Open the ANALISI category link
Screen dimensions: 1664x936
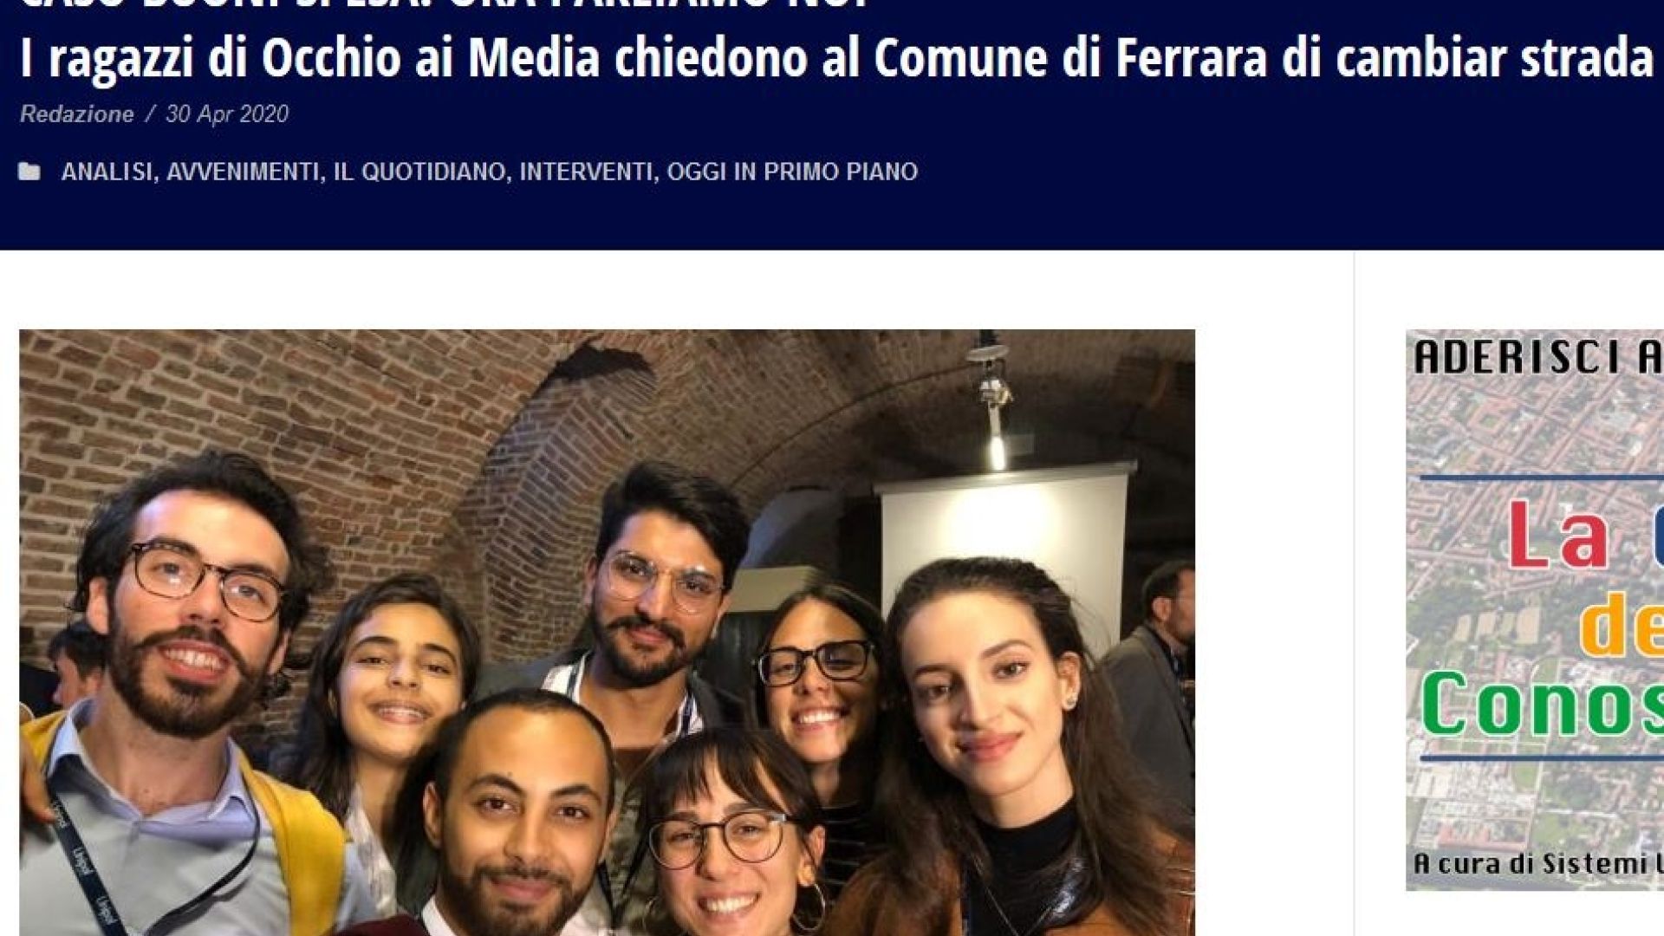coord(107,172)
